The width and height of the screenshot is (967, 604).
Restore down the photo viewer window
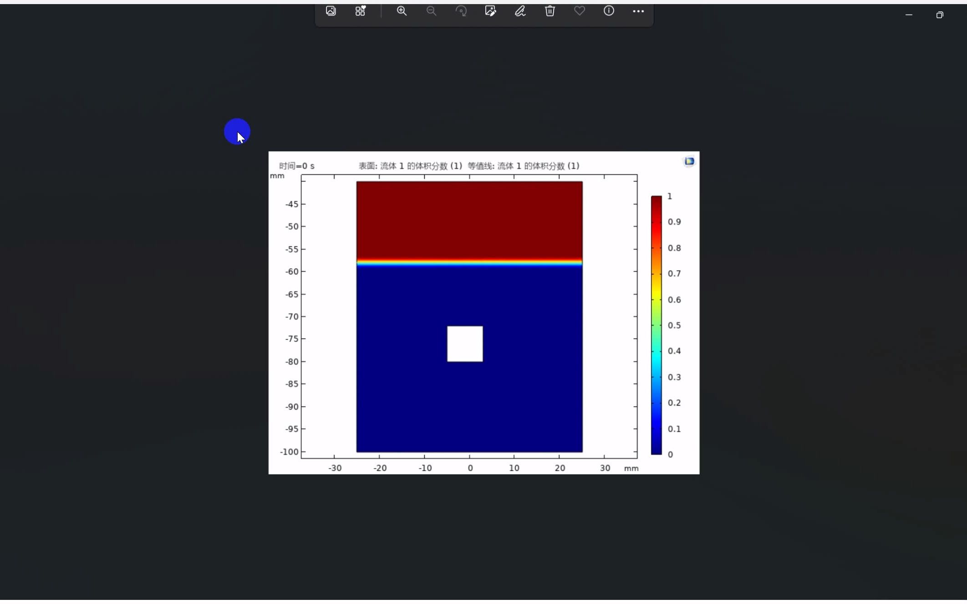pos(940,15)
